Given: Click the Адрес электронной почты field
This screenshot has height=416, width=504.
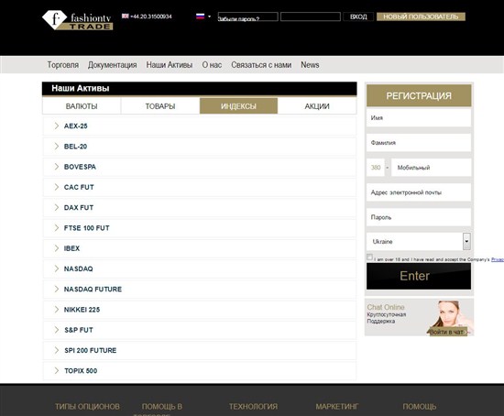Looking at the screenshot, I should click(419, 192).
